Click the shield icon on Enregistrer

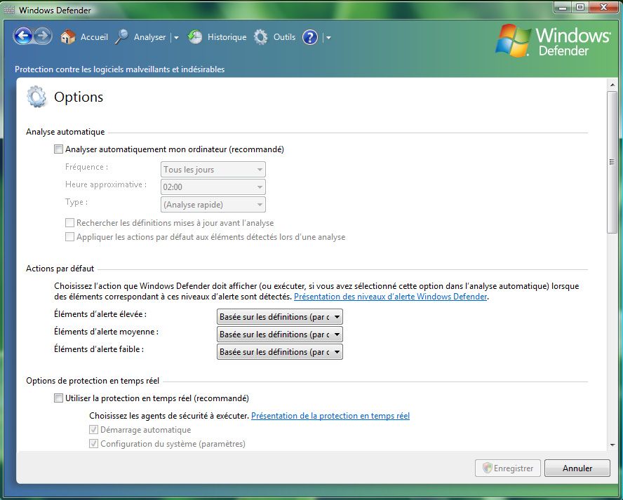(x=487, y=468)
